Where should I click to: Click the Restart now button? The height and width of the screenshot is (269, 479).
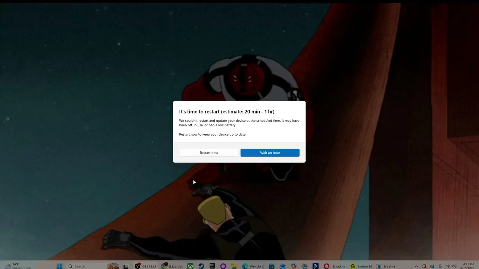point(209,152)
